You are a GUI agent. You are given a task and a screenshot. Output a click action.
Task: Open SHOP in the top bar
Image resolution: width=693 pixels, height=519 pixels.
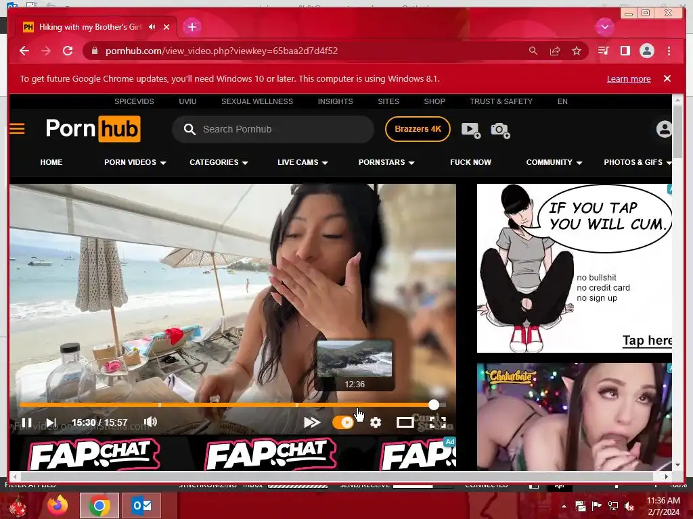click(x=434, y=101)
